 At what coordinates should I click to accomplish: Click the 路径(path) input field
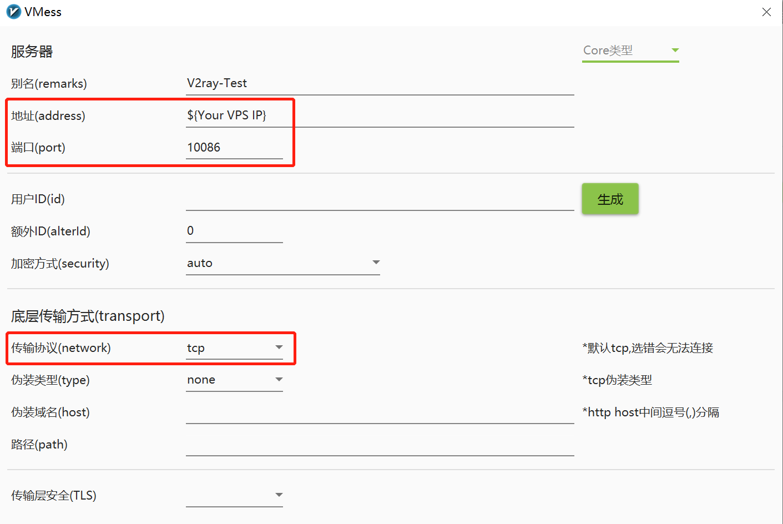380,445
